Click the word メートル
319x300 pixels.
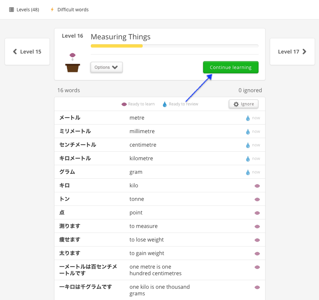[70, 118]
